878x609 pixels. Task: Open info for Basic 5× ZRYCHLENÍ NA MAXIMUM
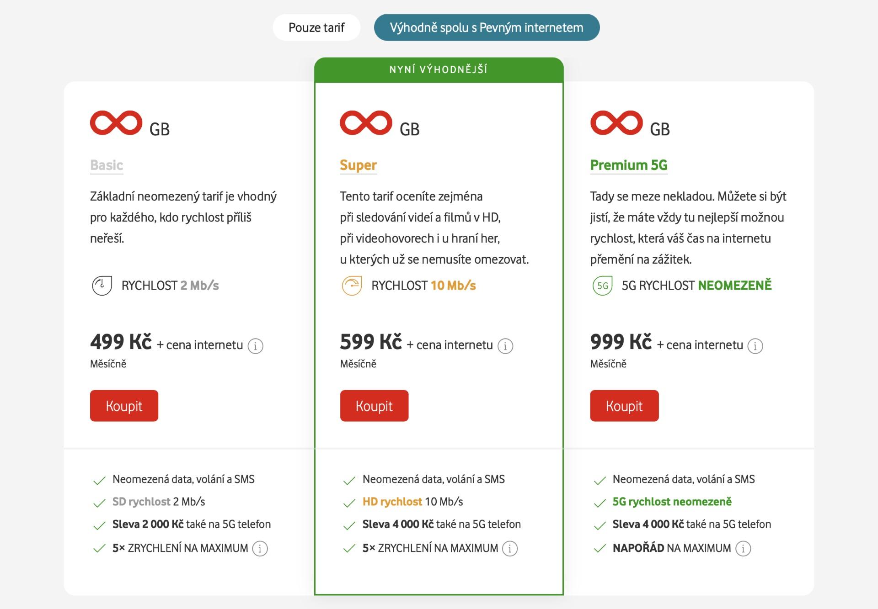pyautogui.click(x=260, y=548)
